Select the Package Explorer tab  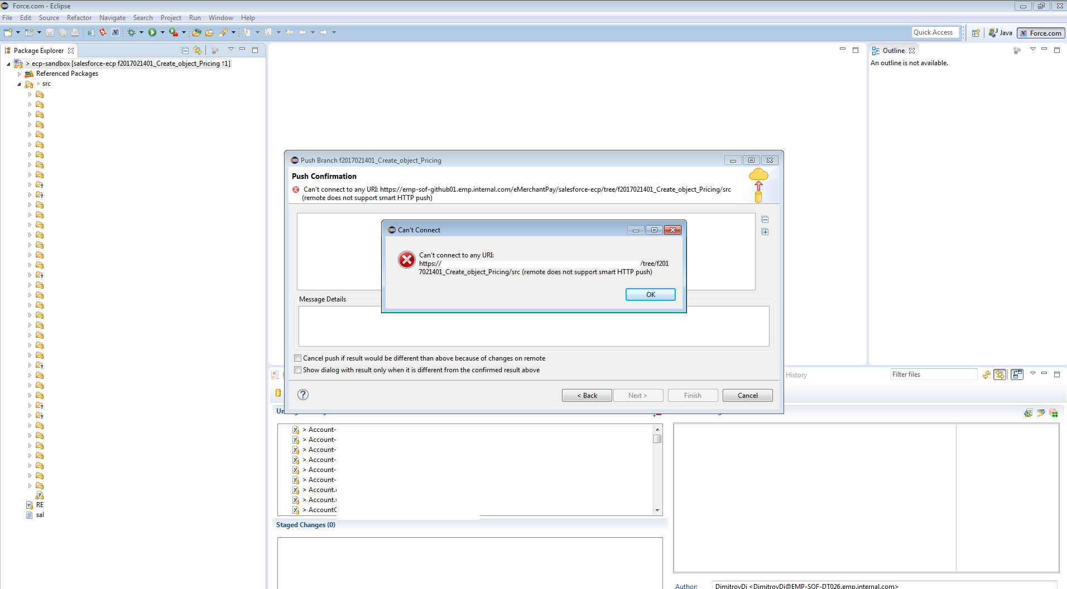tap(39, 51)
